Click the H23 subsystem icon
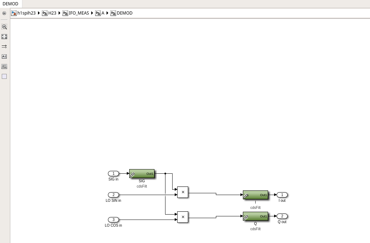 (45, 13)
